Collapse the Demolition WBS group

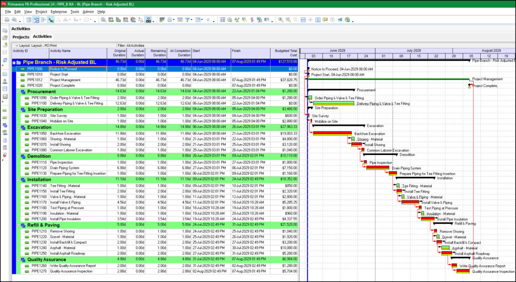[x=19, y=156]
